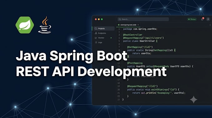The width and height of the screenshot is (212, 118).
Task: Click 'public class UserStroller {' line
Action: pos(140,41)
